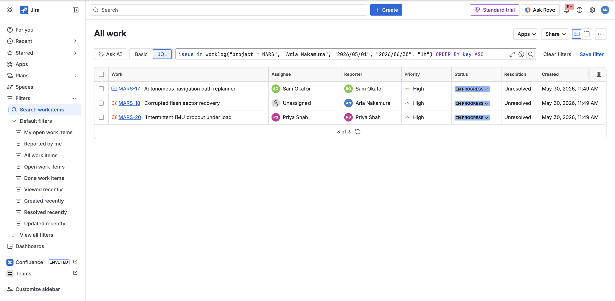Open the notifications bell
The width and height of the screenshot is (615, 301).
[x=567, y=10]
